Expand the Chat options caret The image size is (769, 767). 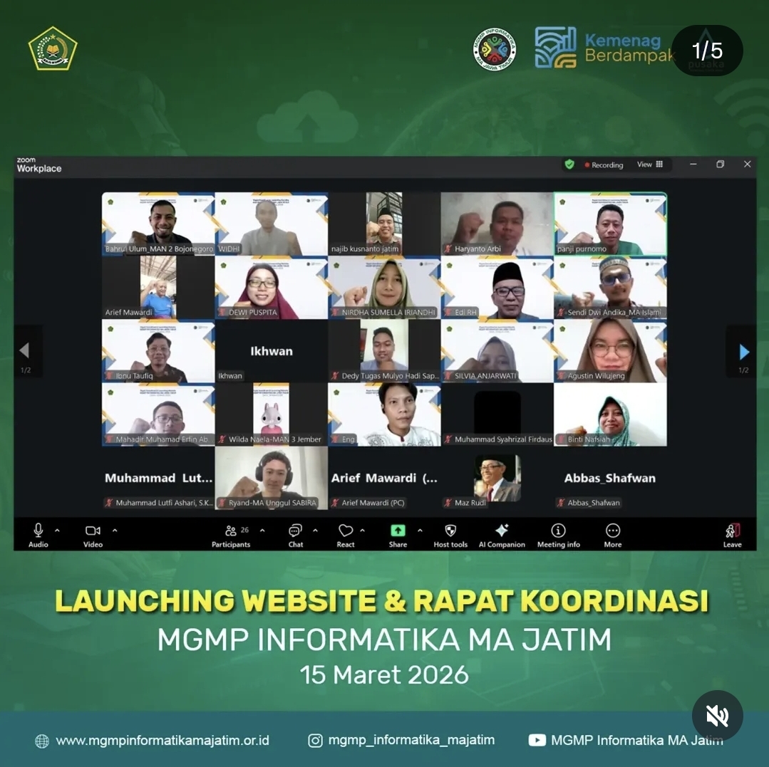pyautogui.click(x=315, y=531)
